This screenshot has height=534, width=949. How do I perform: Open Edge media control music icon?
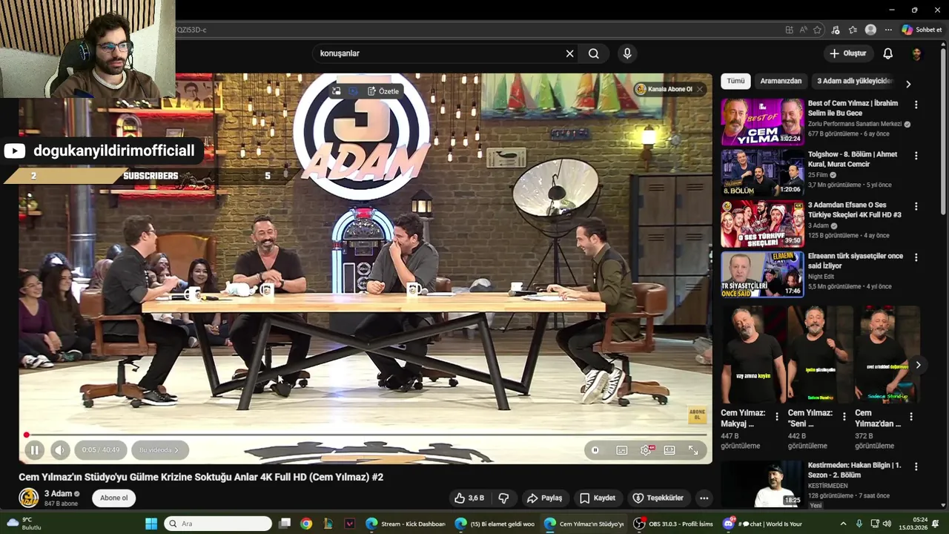[x=836, y=30]
